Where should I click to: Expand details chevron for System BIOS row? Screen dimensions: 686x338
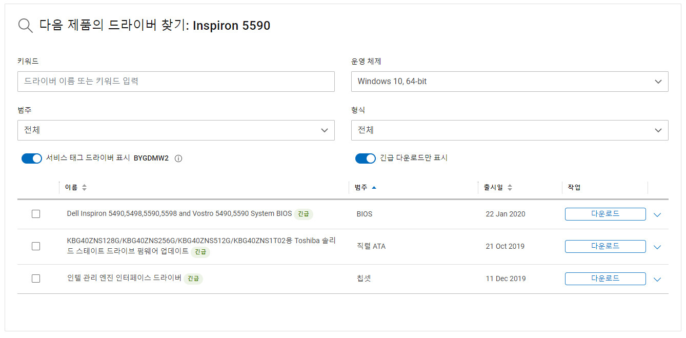click(657, 215)
